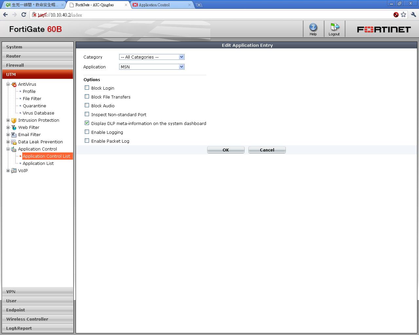Click the Intrusion Protection shield icon
This screenshot has width=419, height=335.
pyautogui.click(x=14, y=120)
